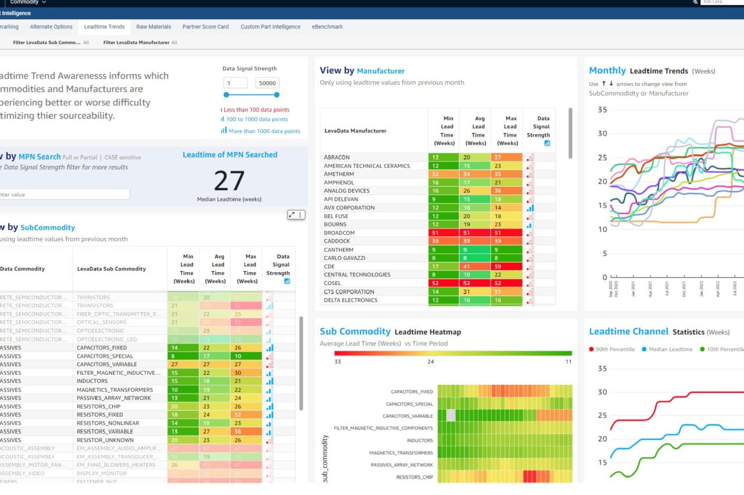Screen dimensions: 744x495
Task: Toggle the 90th Percentile legend item
Action: [x=613, y=349]
